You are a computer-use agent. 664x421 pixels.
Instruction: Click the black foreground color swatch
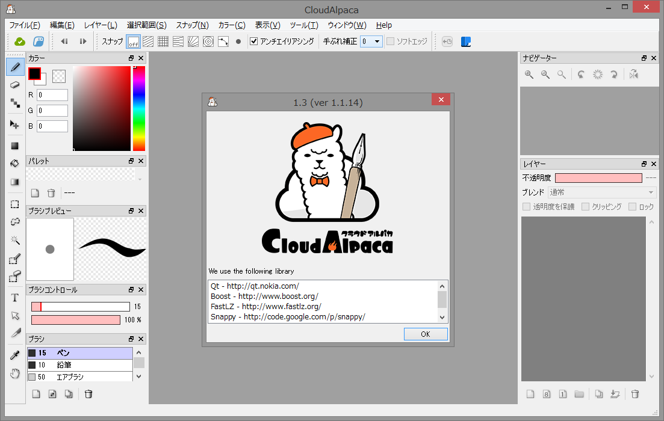click(x=34, y=73)
